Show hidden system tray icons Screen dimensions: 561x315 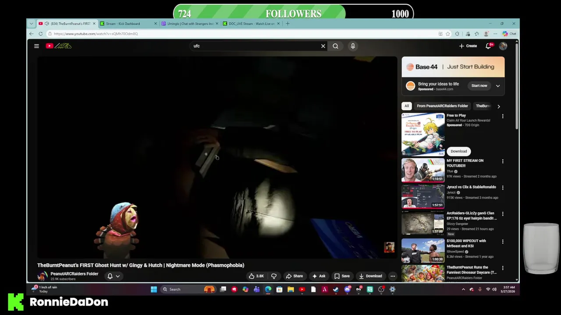(x=463, y=289)
